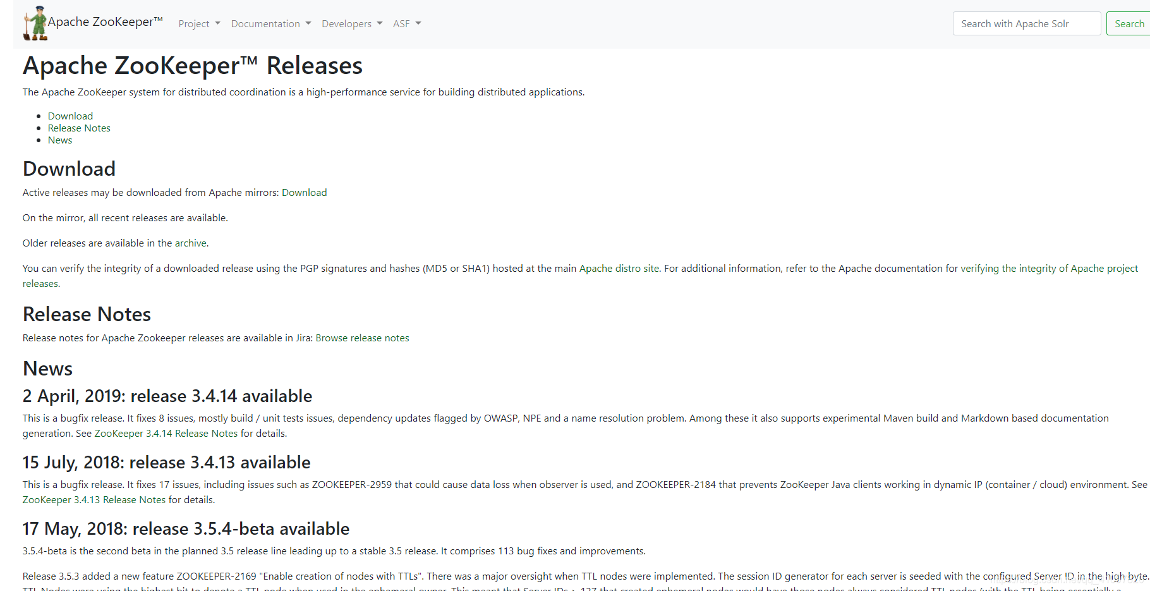Click the release 3.4.13 available heading

tap(167, 462)
